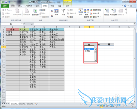
Task: Click the Undo icon in quick access toolbar
Action: (9, 2)
